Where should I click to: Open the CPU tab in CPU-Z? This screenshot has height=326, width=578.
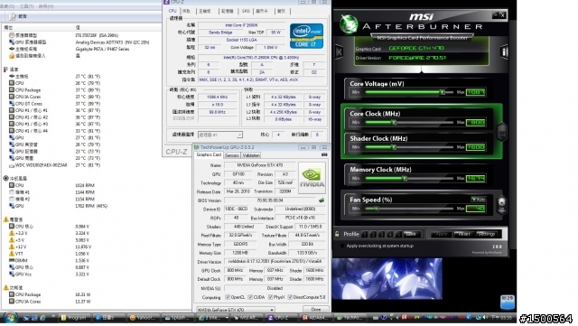click(172, 11)
